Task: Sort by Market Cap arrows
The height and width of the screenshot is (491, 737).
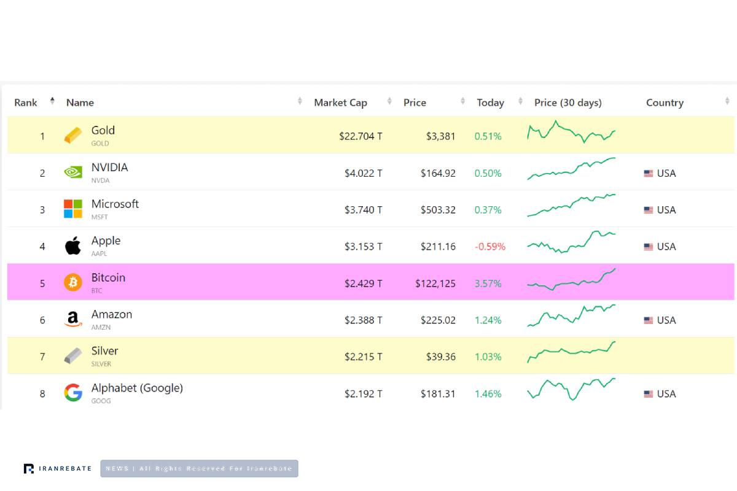Action: [389, 101]
